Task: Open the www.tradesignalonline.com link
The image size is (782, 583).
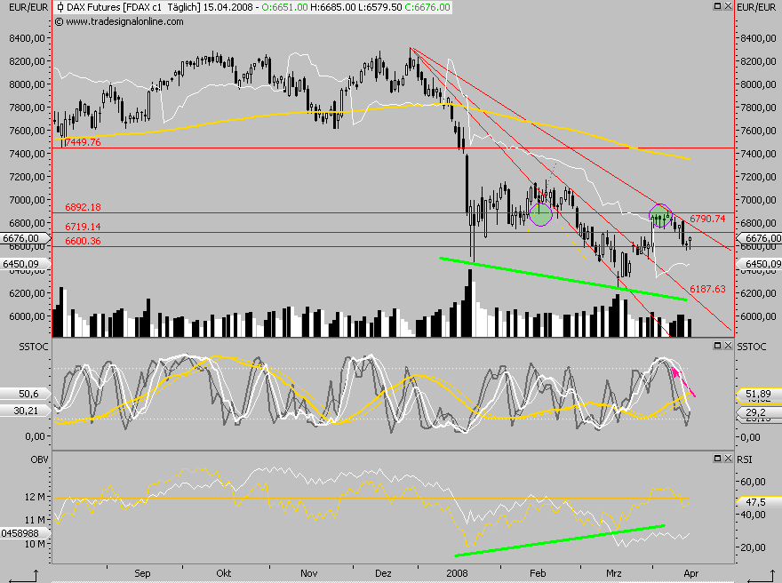Action: (x=124, y=21)
